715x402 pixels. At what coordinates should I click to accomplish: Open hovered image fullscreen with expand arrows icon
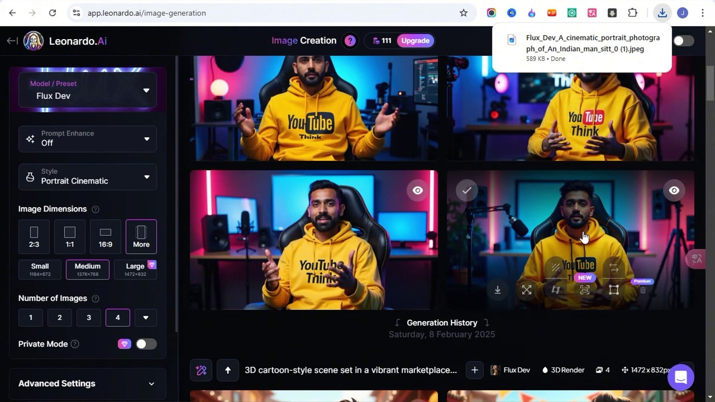[x=527, y=290]
